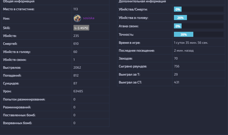This screenshot has height=135, width=228.
Task: Select the 'Общая информация' section header
Action: click(x=19, y=2)
